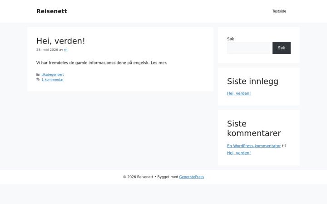Viewport: 327px width, 204px height.
Task: Click the Siste kommentarer heading
Action: click(x=254, y=128)
